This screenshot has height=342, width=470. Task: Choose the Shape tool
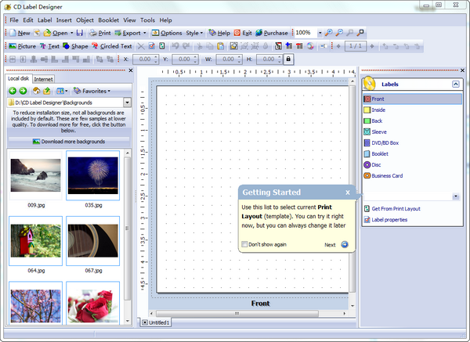[x=76, y=46]
